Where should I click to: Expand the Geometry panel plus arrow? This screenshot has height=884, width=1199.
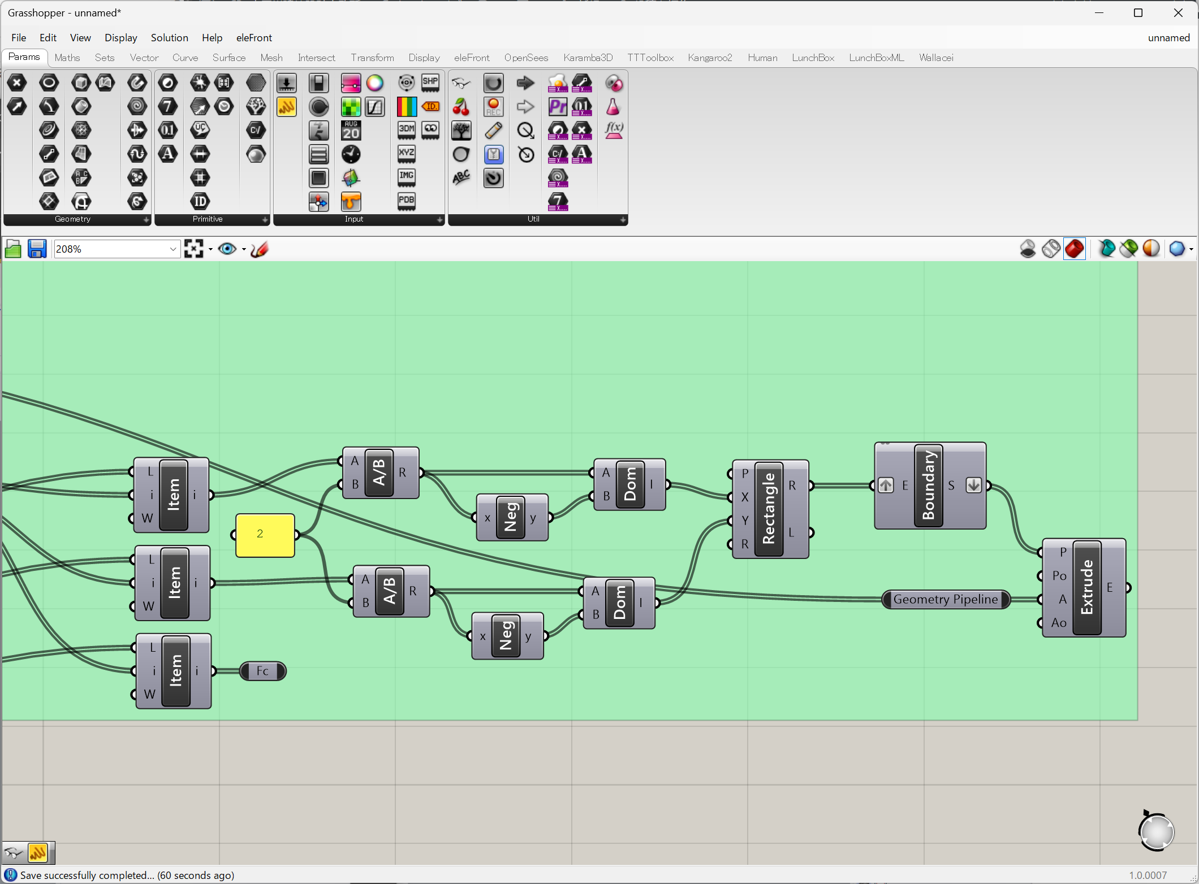(x=146, y=219)
